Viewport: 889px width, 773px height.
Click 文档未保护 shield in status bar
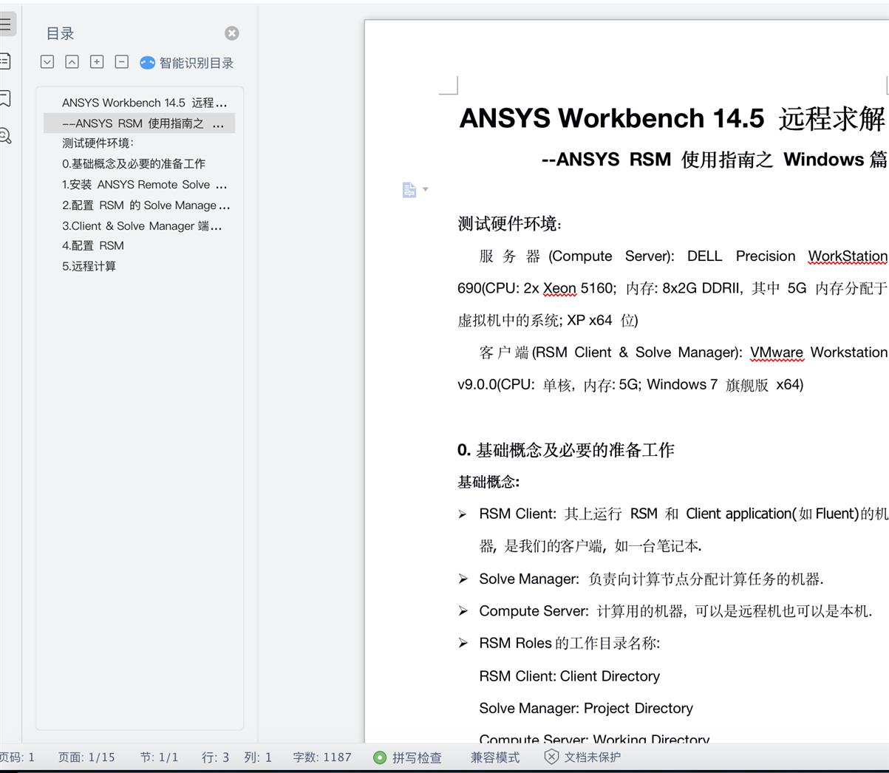pos(583,757)
